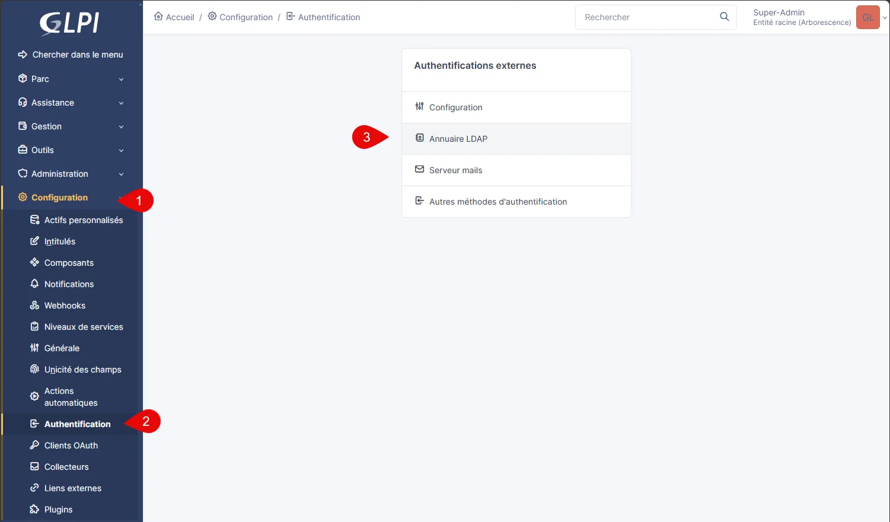
Task: Click the magnifier search icon
Action: [x=724, y=17]
